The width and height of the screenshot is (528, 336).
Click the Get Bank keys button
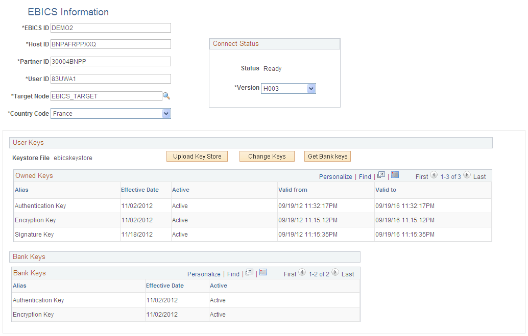[327, 156]
